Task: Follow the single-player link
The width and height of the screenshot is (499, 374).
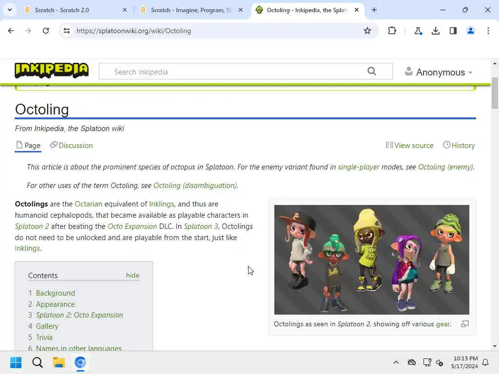Action: coord(359,167)
